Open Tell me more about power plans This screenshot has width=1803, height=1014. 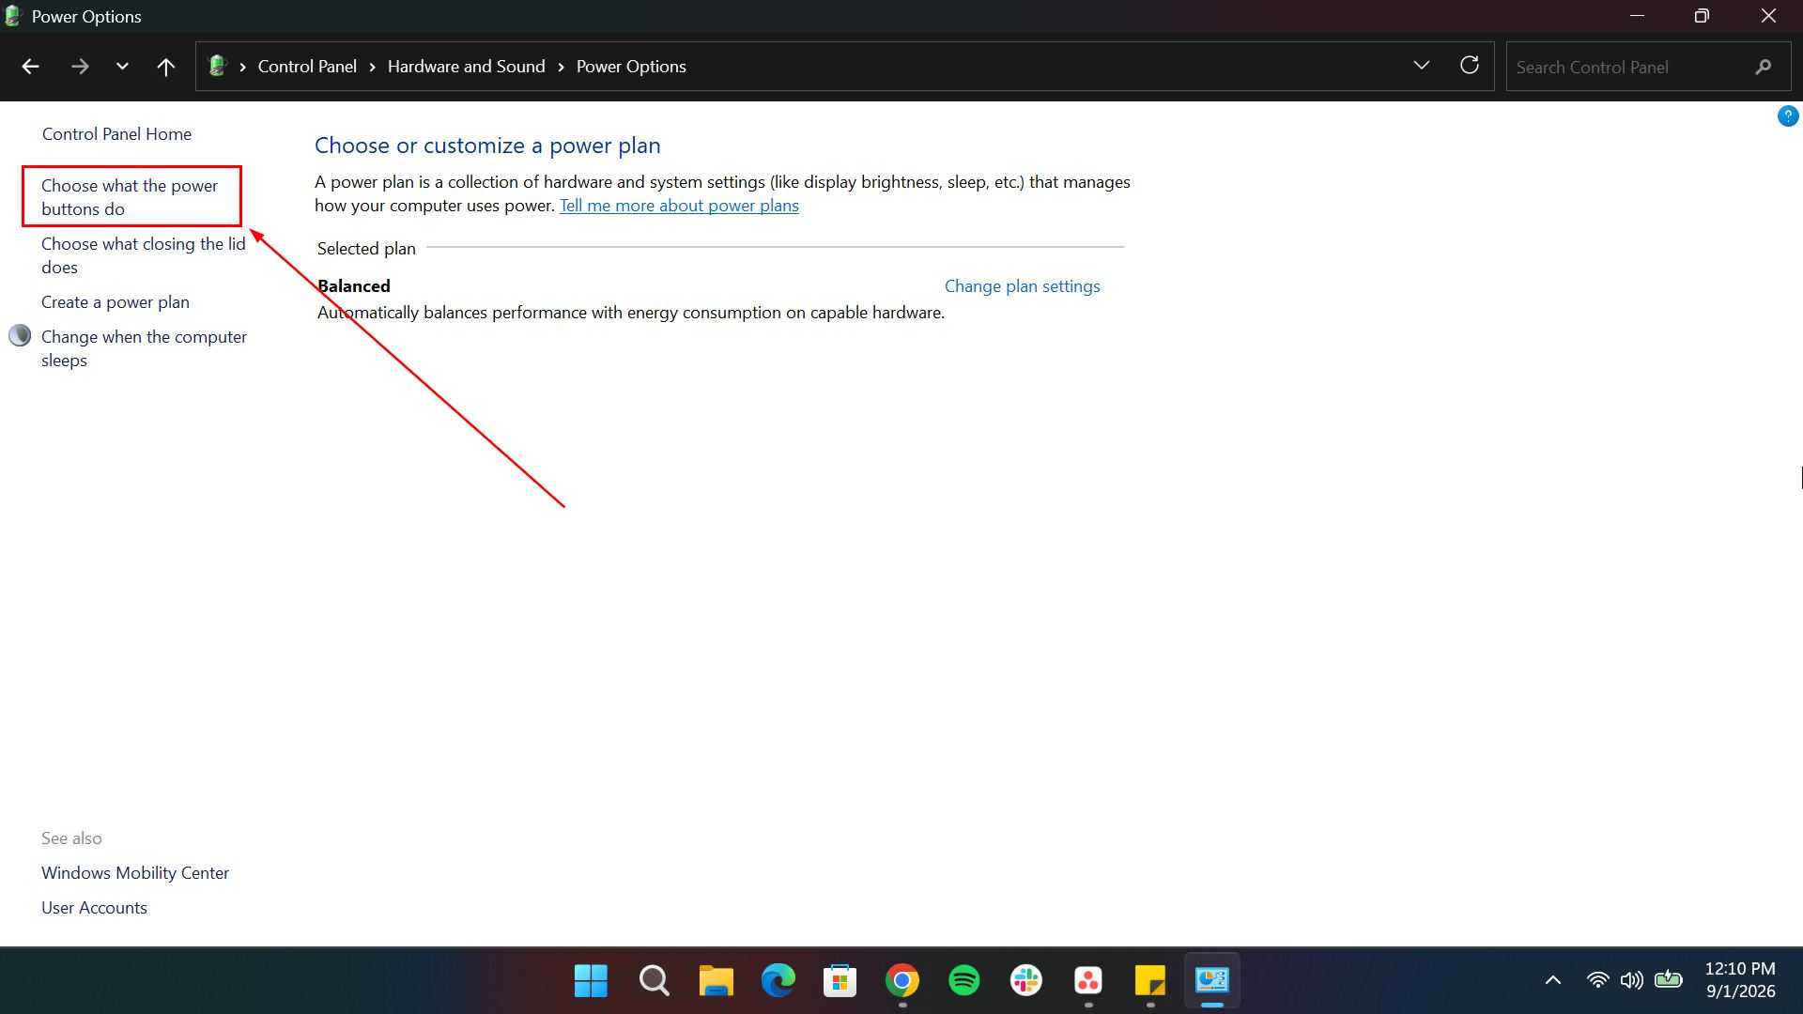(679, 206)
